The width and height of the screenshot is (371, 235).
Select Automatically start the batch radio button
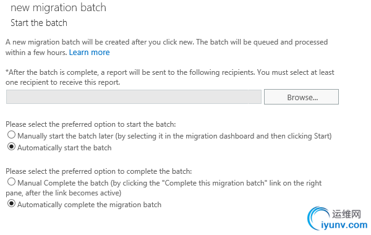[11, 147]
